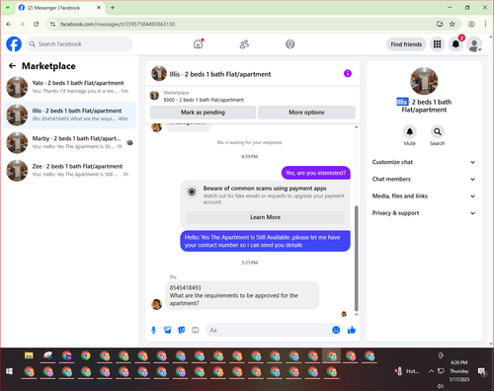The image size is (494, 391).
Task: Open the Groups icon in top navigation
Action: pyautogui.click(x=290, y=44)
